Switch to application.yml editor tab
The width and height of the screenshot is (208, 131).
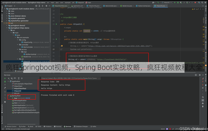[78, 6]
